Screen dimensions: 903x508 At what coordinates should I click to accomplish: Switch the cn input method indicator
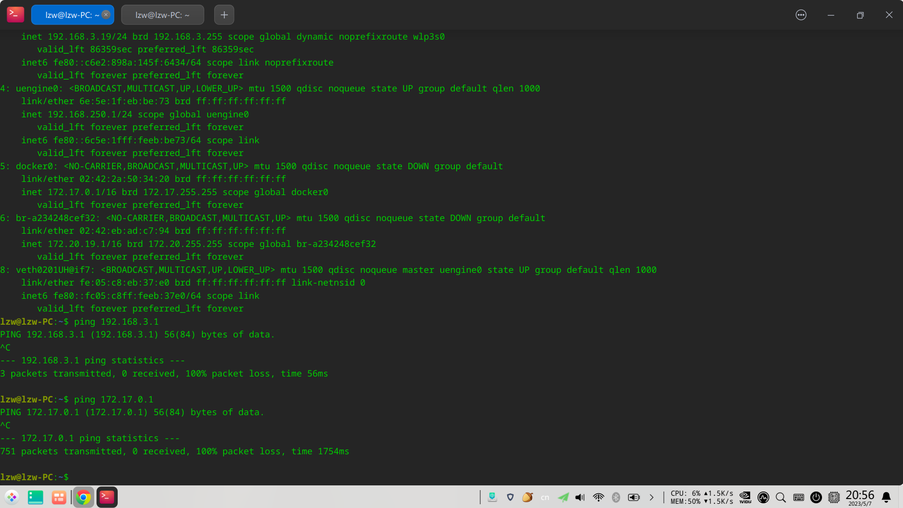coord(545,498)
